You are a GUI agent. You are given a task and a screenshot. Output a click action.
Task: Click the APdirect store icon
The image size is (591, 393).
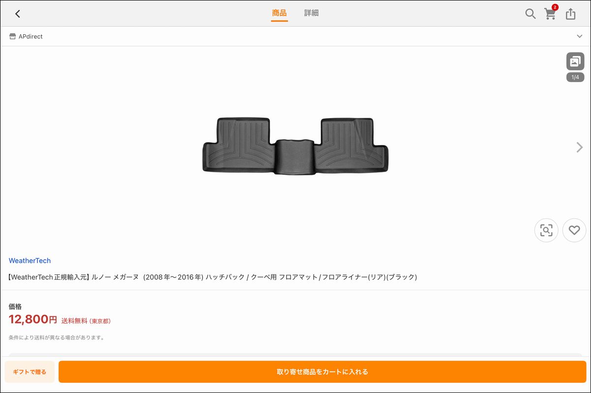(13, 36)
